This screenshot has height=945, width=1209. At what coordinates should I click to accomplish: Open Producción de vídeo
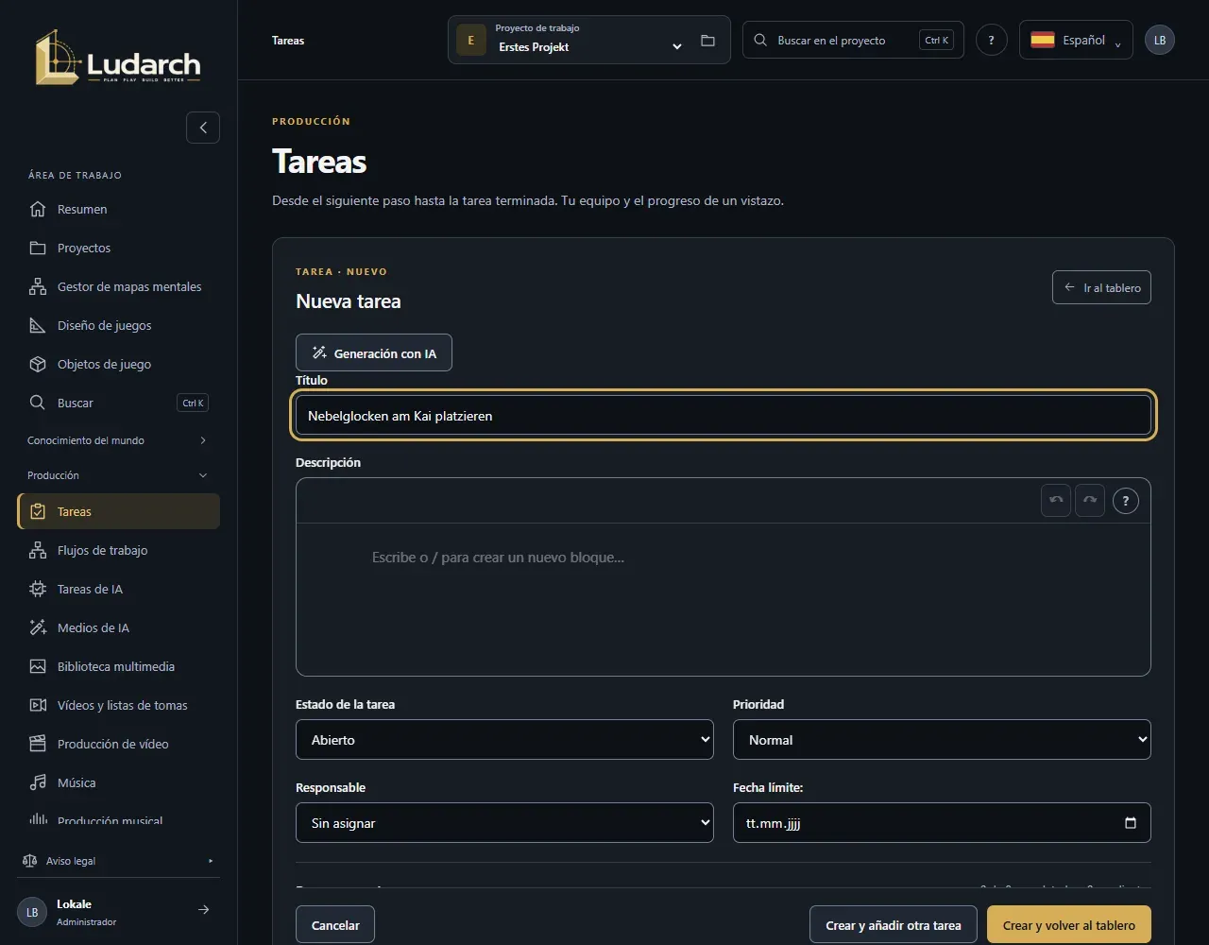pyautogui.click(x=118, y=744)
